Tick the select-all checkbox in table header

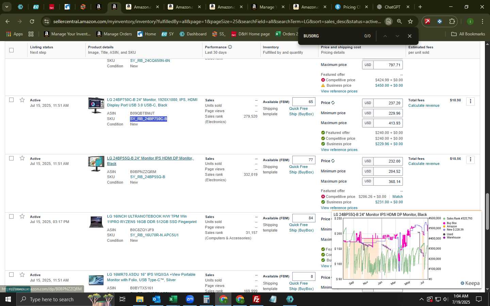(x=11, y=50)
